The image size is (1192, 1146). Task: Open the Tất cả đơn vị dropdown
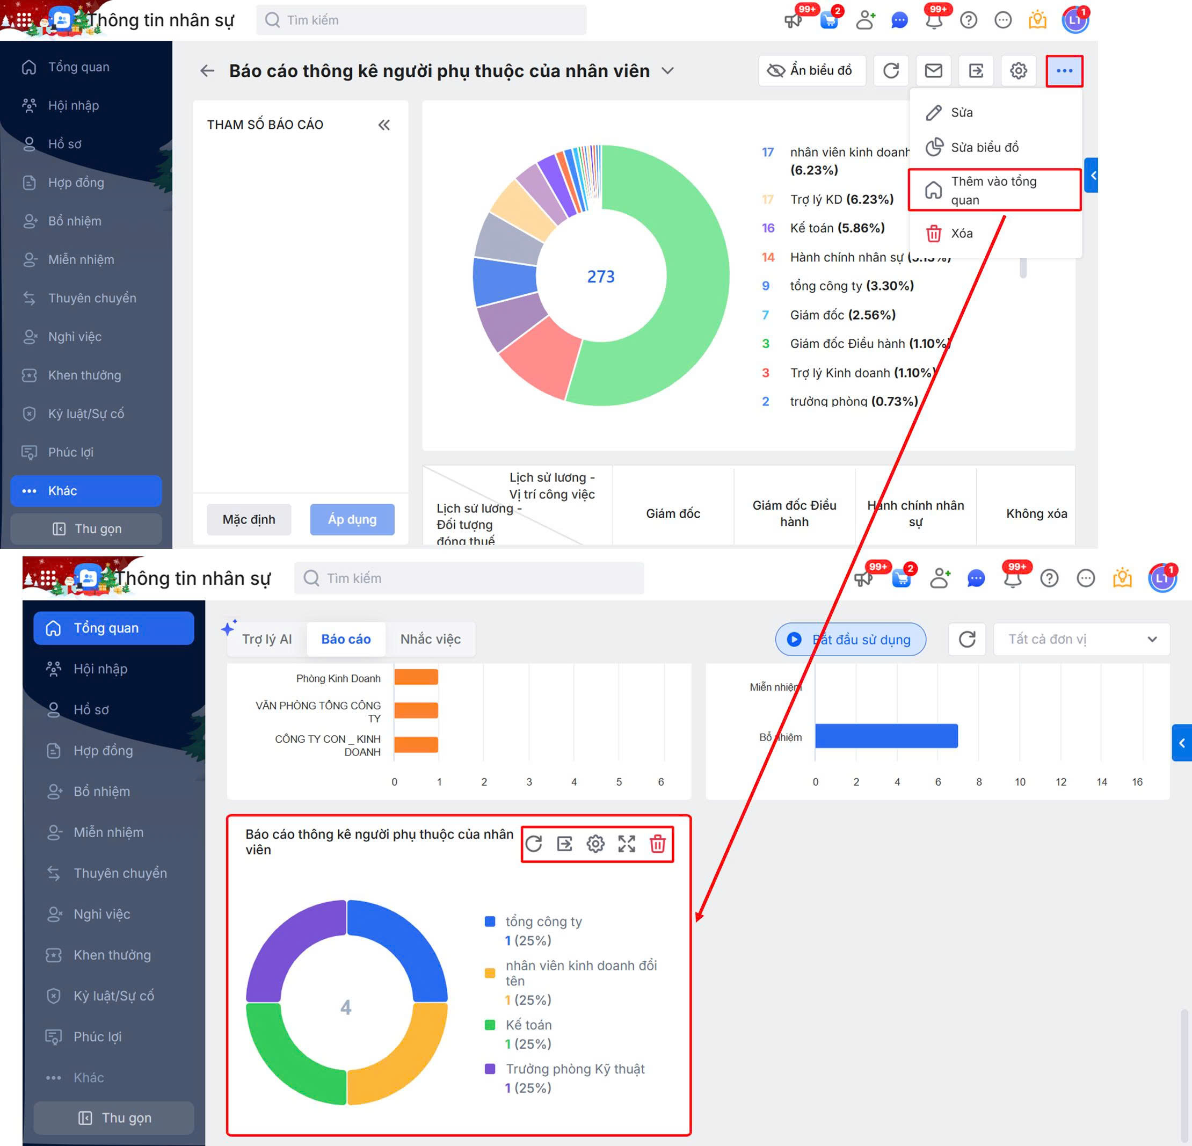(1081, 639)
